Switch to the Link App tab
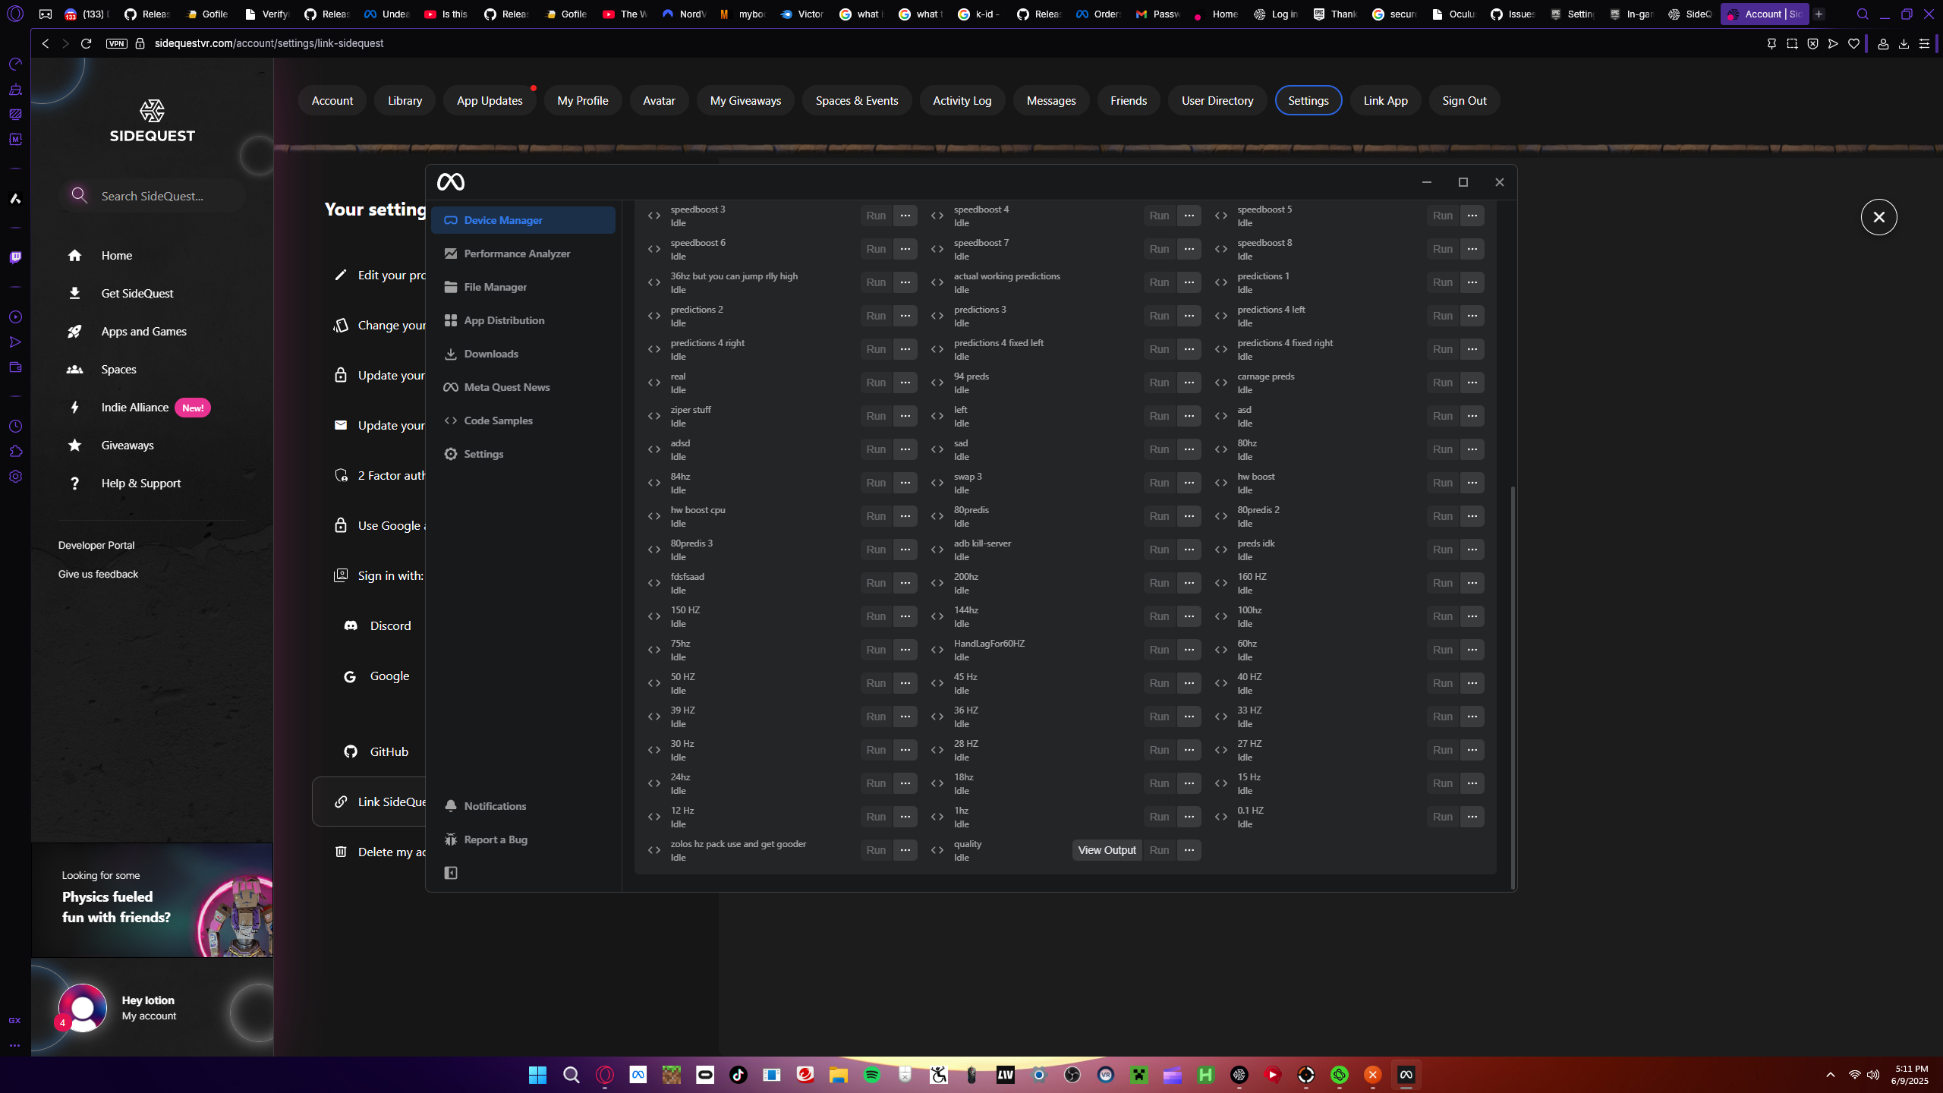 click(x=1385, y=100)
